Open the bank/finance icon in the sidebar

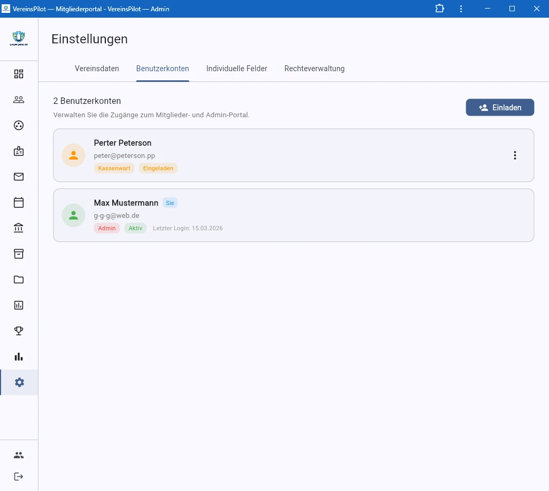[x=19, y=228]
